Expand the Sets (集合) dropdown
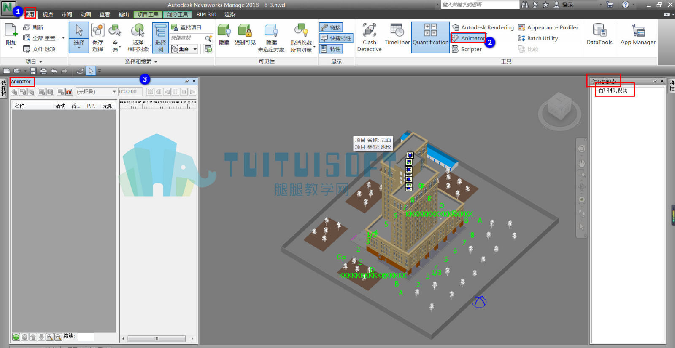Image resolution: width=675 pixels, height=348 pixels. [x=195, y=49]
